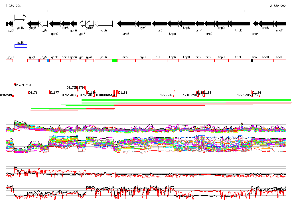Select the U1763.M19 marker

click(23, 85)
